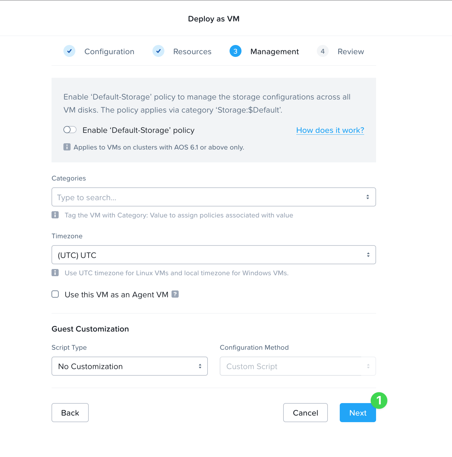Click the Categories search input field
The image size is (452, 457).
(x=214, y=197)
